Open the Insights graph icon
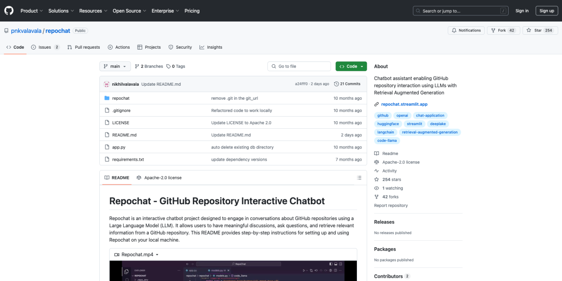Screen dimensions: 562x281 click(202, 47)
